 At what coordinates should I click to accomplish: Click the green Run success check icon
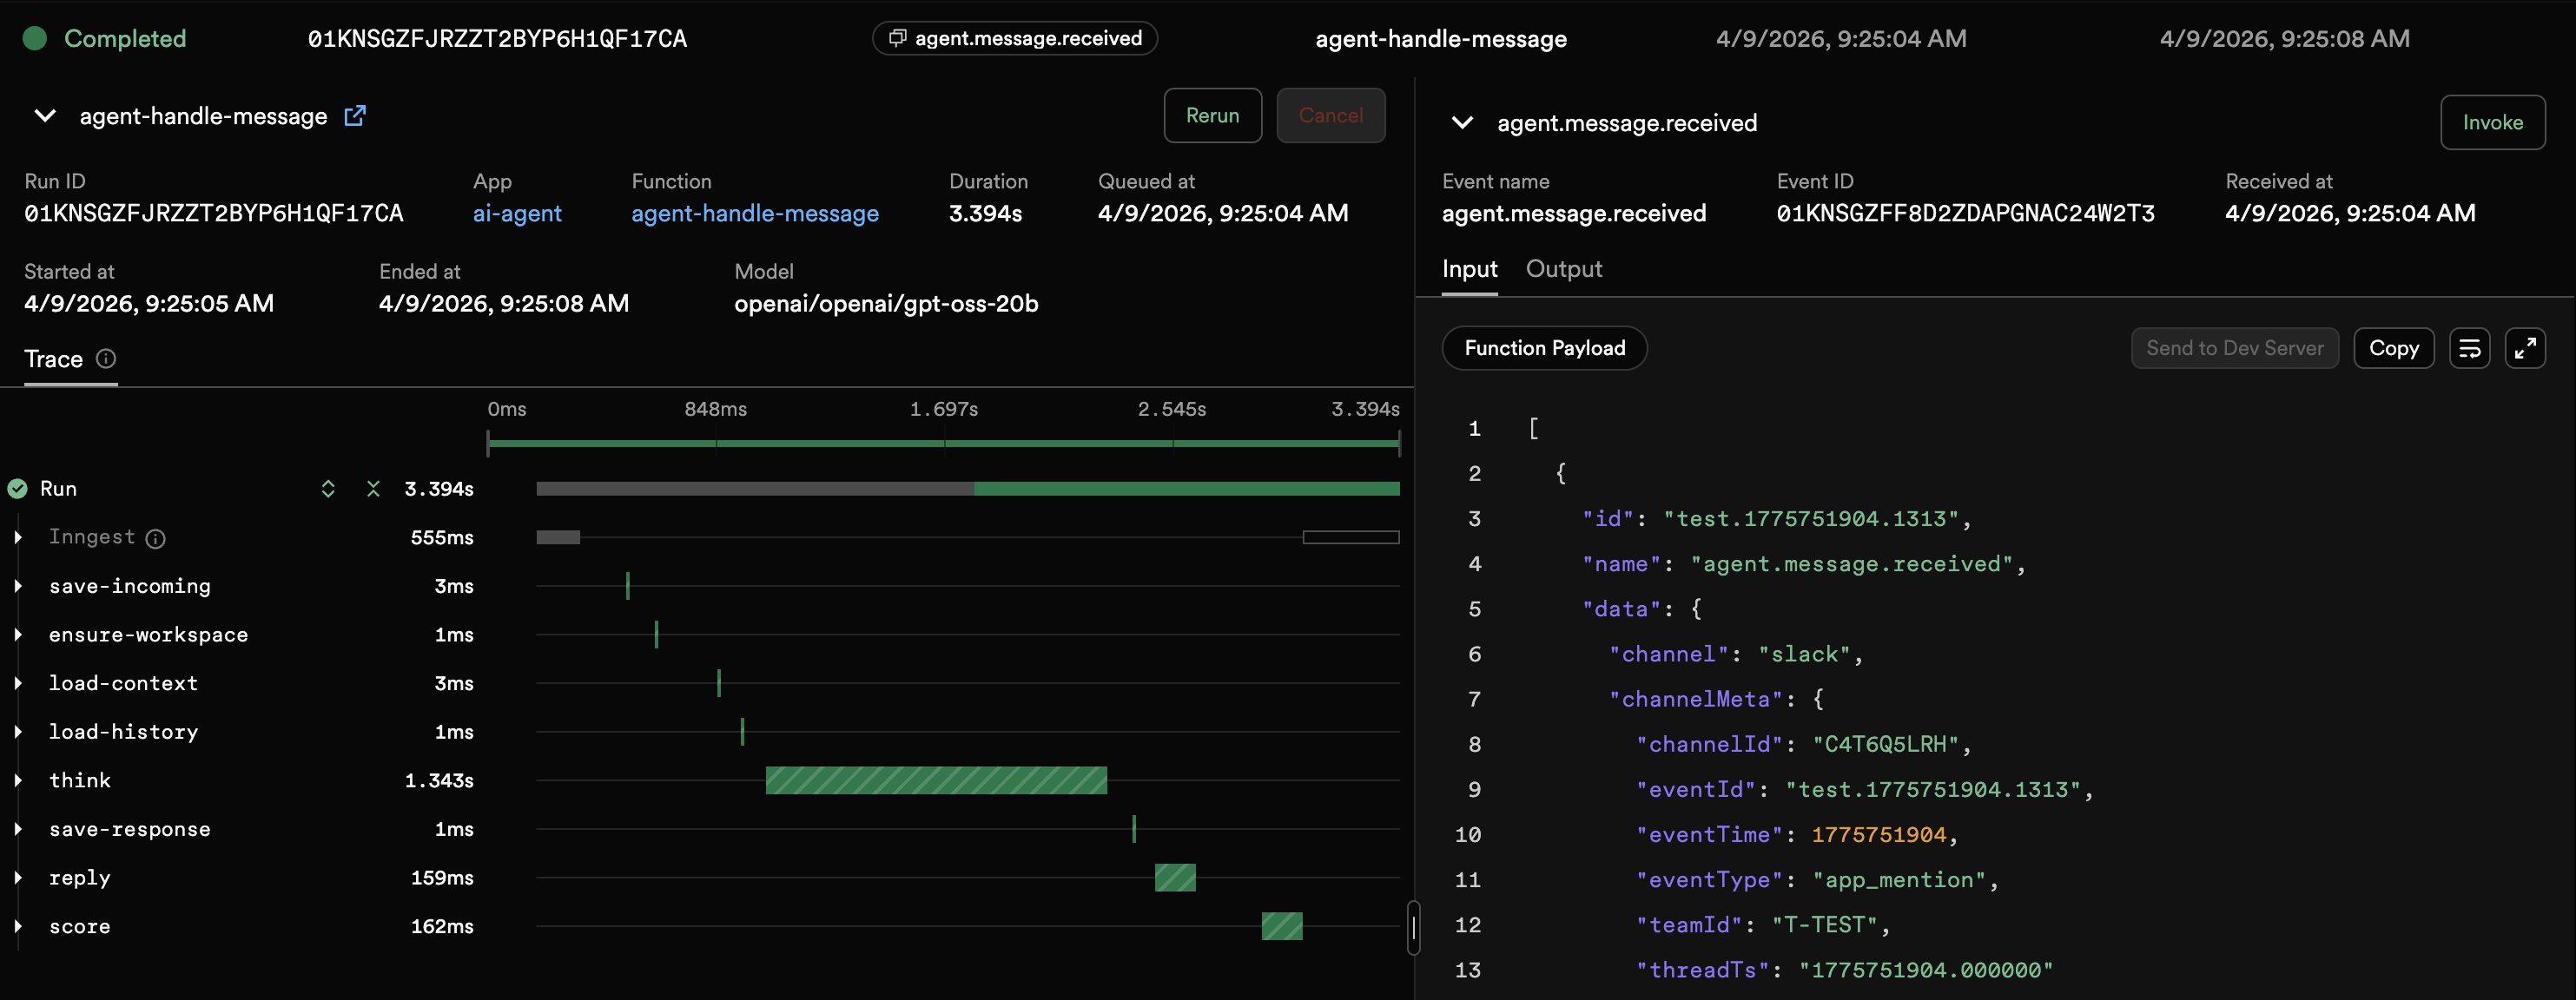[18, 489]
